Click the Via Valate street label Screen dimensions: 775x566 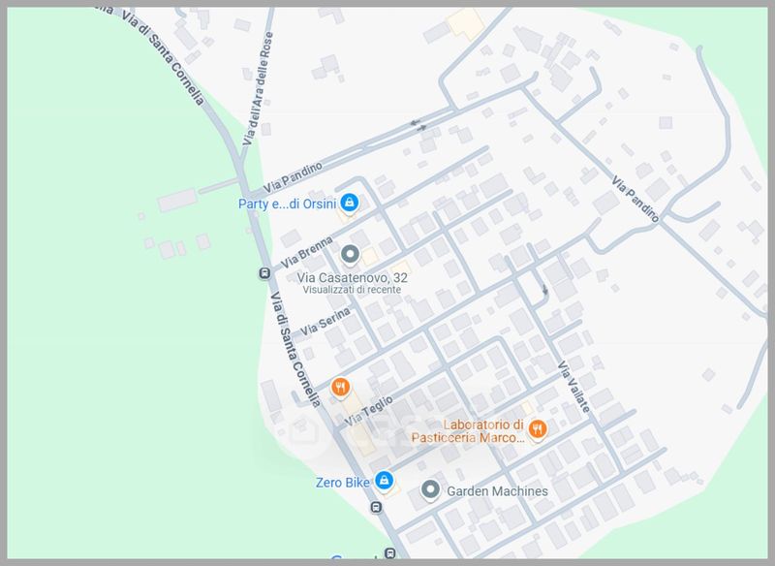tap(573, 389)
